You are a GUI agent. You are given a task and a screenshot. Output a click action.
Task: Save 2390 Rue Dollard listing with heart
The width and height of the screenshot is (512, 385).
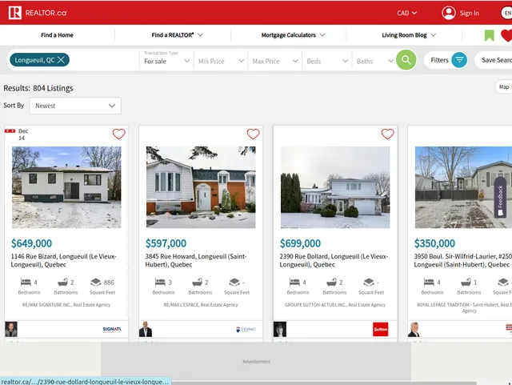(x=387, y=134)
